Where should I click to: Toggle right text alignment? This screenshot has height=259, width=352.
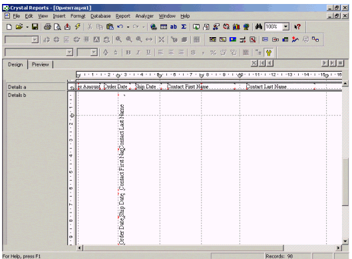point(181,52)
